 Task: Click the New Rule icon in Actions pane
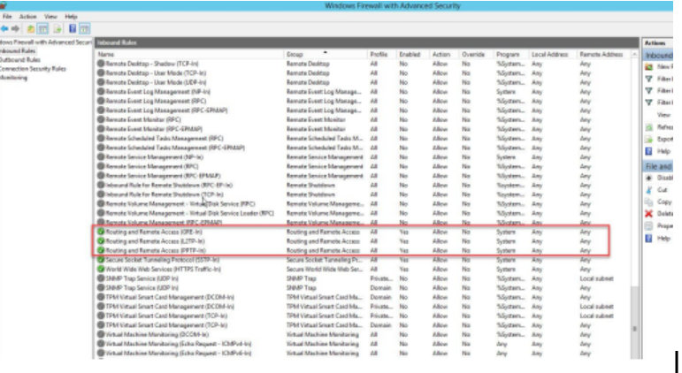click(649, 66)
